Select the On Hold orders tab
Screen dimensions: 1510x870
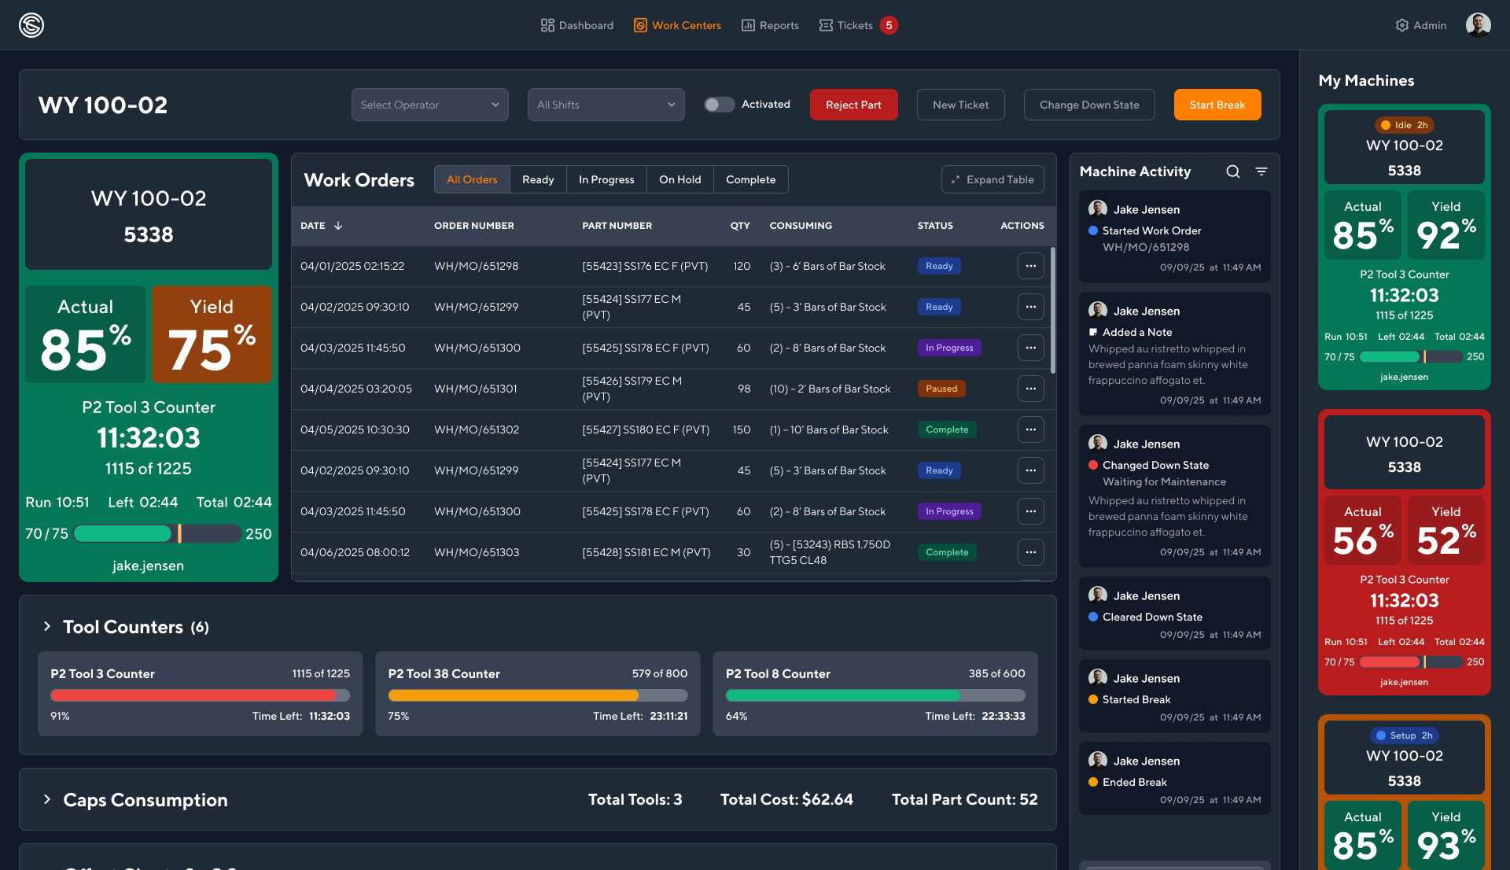point(679,179)
